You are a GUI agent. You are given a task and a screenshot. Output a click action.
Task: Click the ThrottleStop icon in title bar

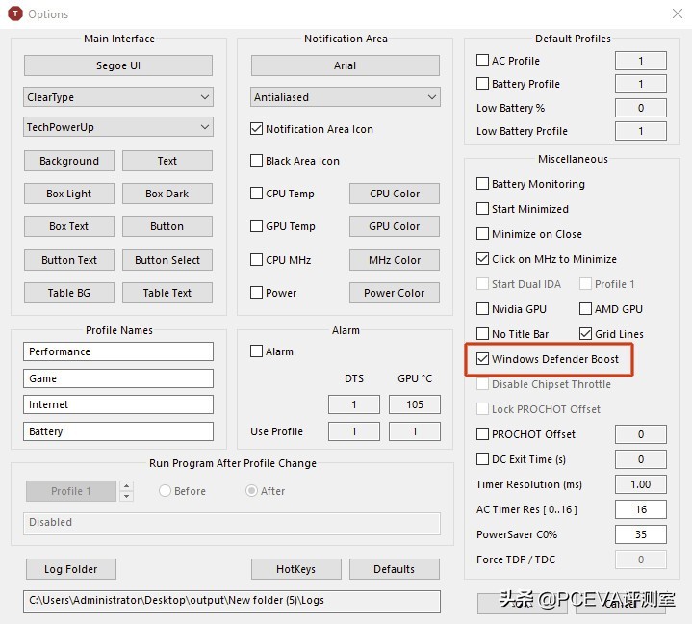(x=14, y=14)
